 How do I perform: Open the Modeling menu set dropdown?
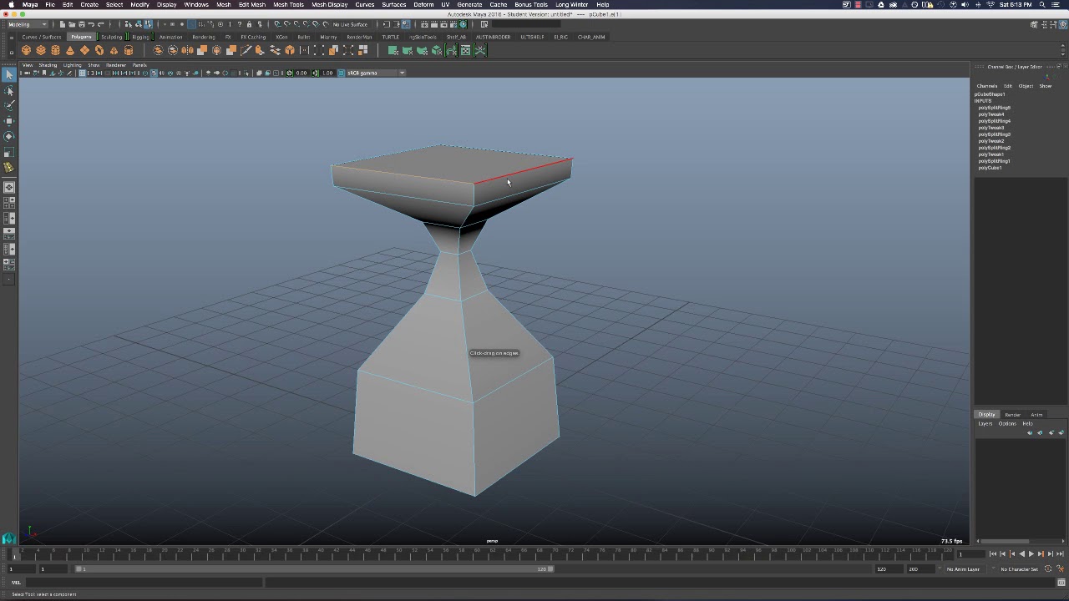[x=27, y=24]
